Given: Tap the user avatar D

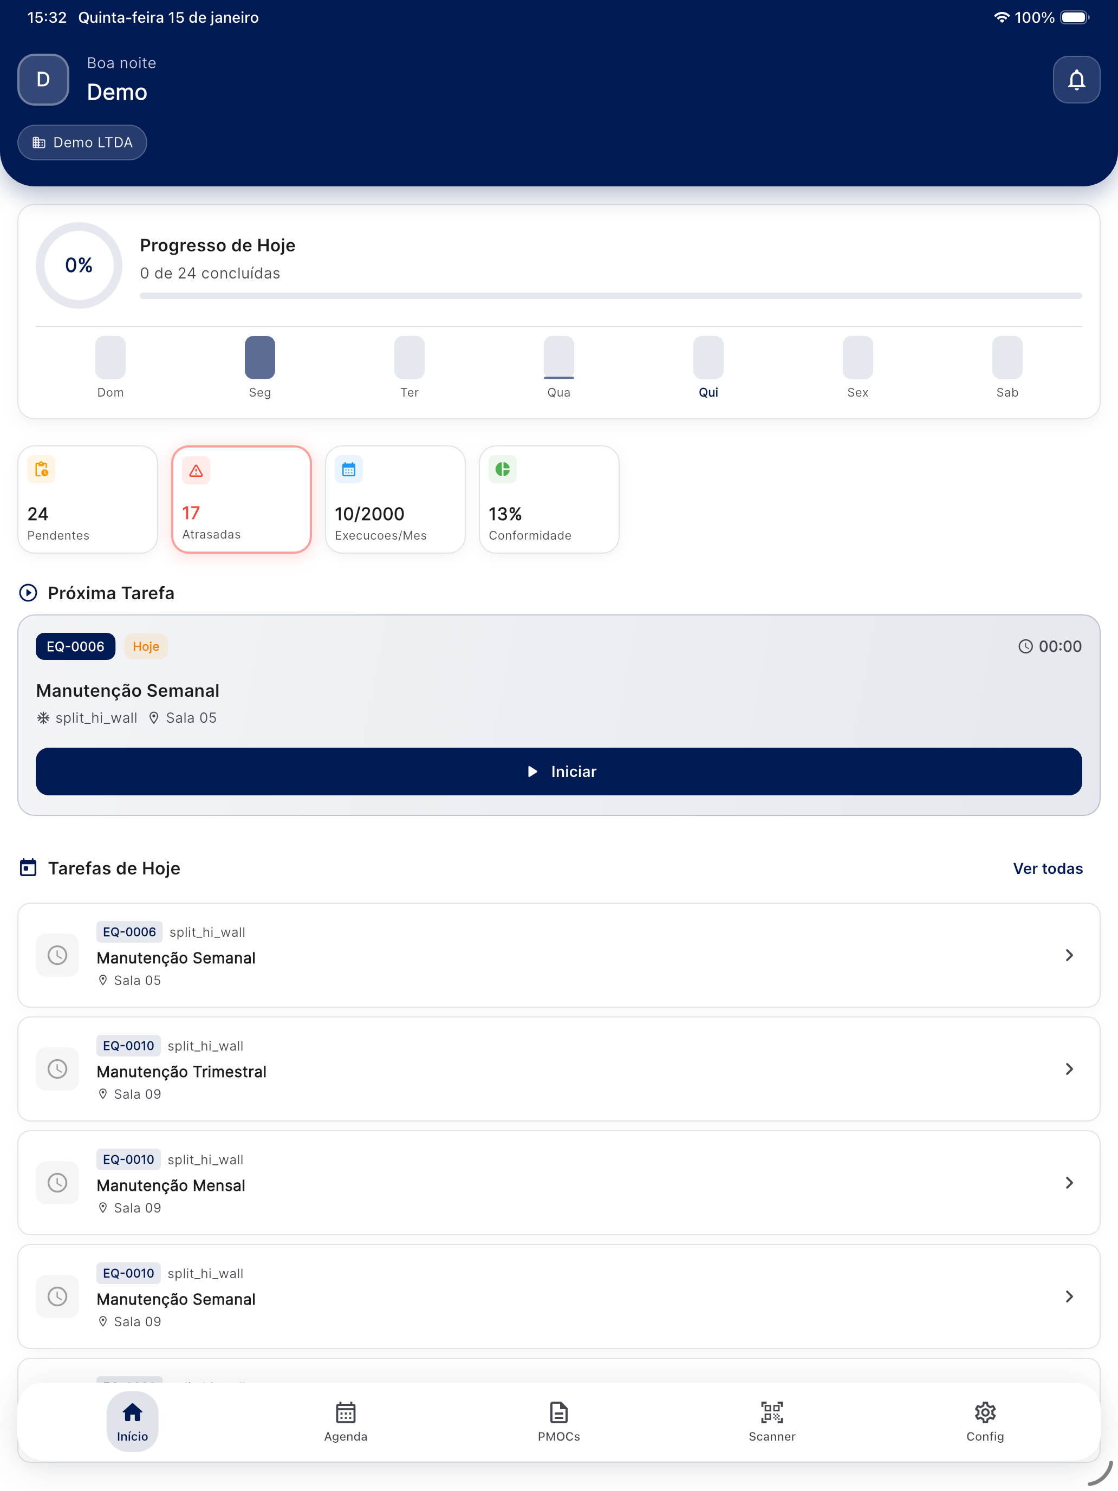Looking at the screenshot, I should click(x=43, y=80).
